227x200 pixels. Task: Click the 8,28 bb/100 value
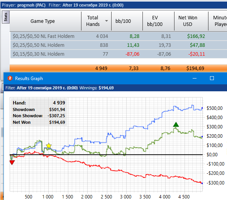coord(134,36)
